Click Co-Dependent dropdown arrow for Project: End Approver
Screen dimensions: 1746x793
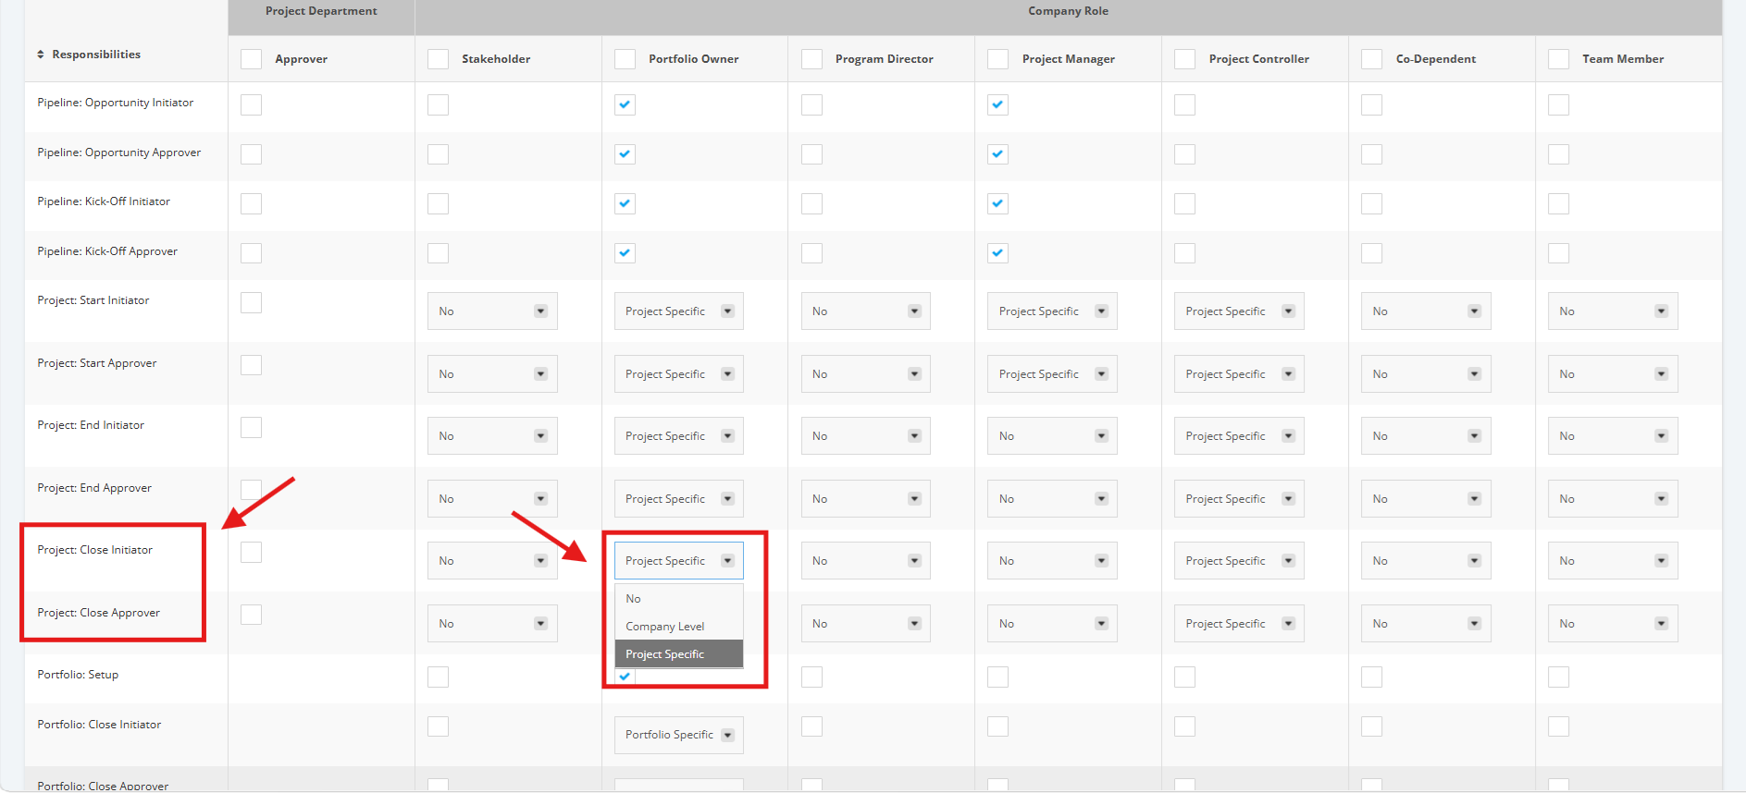click(x=1474, y=499)
